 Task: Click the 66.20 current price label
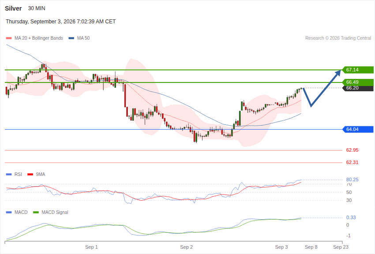point(358,88)
